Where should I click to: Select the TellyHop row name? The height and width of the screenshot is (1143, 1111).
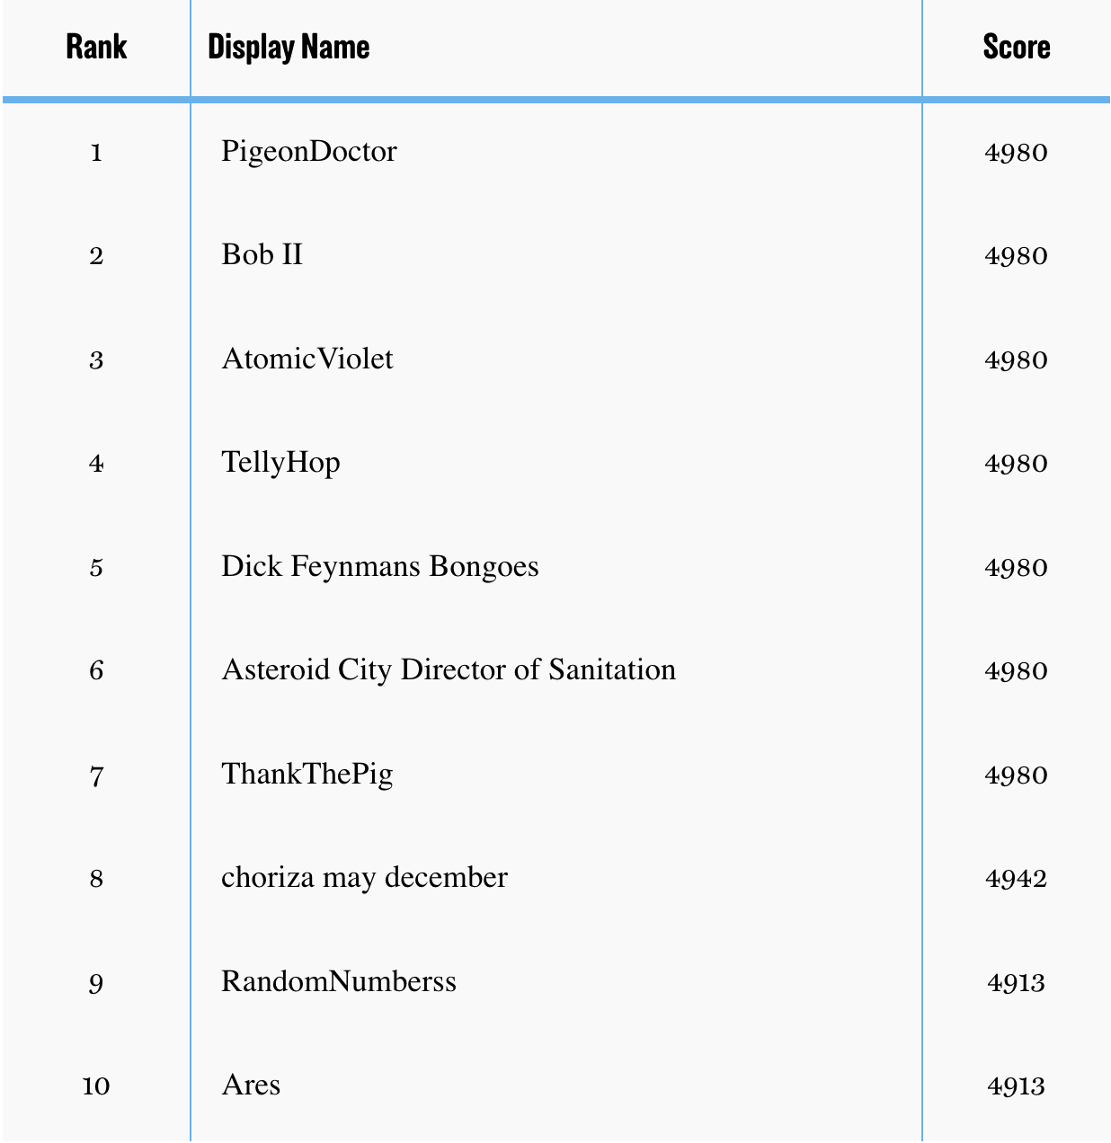click(x=281, y=463)
